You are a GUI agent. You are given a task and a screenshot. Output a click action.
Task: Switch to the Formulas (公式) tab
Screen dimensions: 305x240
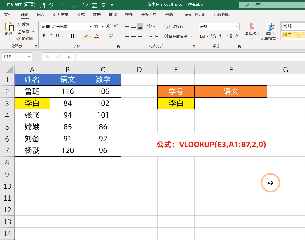point(81,15)
